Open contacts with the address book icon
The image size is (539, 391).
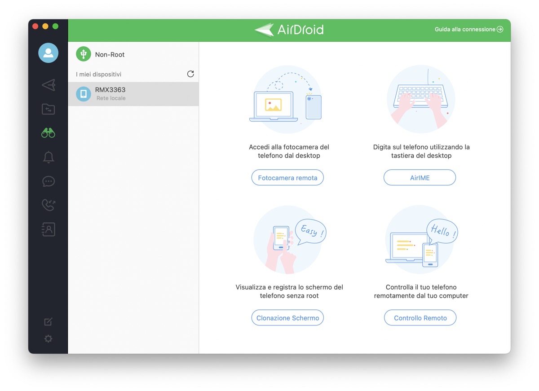click(48, 229)
